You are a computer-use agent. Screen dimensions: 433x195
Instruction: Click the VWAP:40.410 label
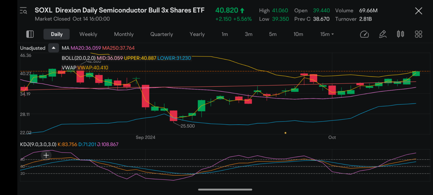pos(93,68)
